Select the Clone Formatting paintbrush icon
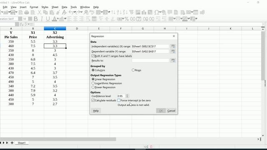 click(x=58, y=12)
